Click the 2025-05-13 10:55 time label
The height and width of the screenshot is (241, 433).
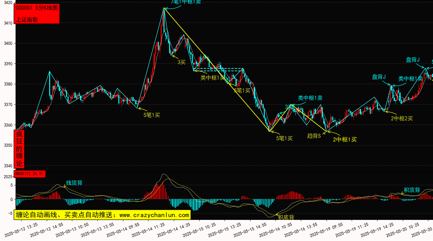[72, 230]
